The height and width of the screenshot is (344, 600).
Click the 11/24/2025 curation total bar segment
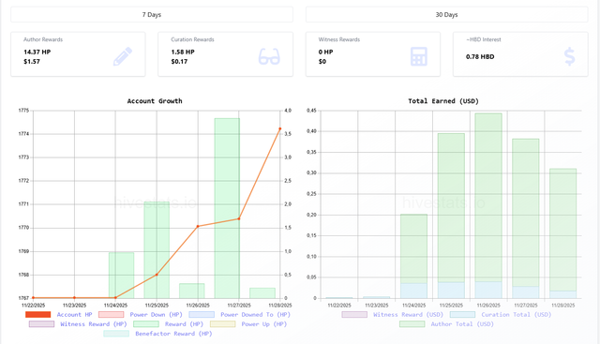tap(413, 291)
